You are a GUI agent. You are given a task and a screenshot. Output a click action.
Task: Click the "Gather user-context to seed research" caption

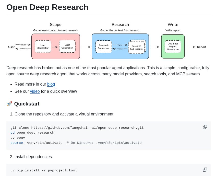56,30
